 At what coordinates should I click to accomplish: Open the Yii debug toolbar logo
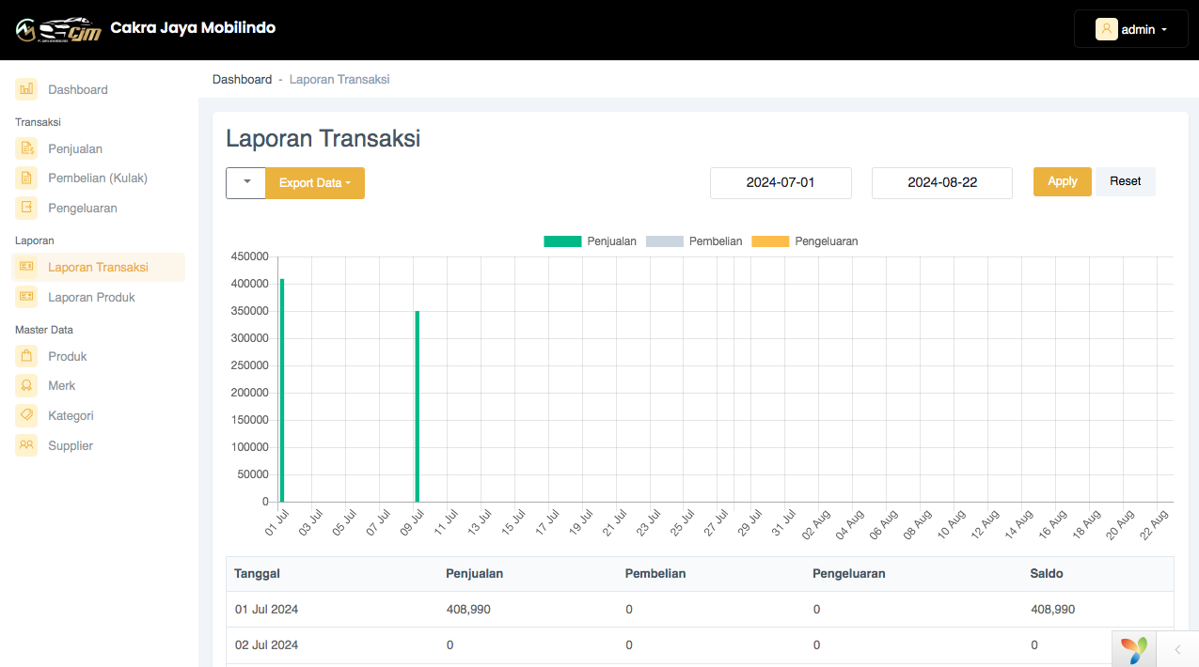[x=1134, y=649]
